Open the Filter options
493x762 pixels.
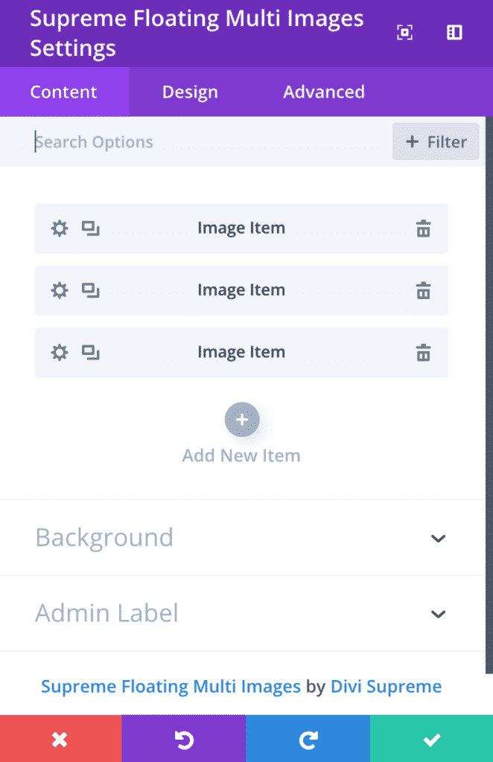(x=436, y=141)
